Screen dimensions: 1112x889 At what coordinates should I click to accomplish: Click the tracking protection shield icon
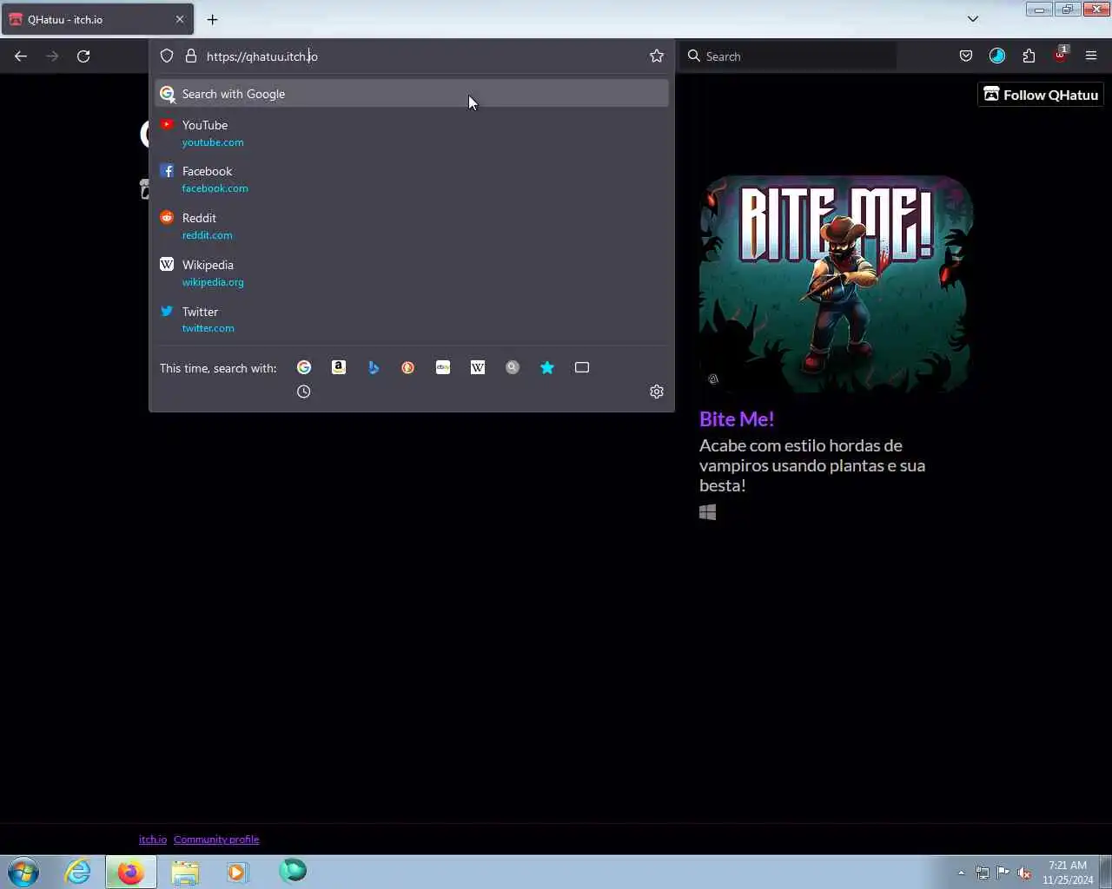point(167,56)
